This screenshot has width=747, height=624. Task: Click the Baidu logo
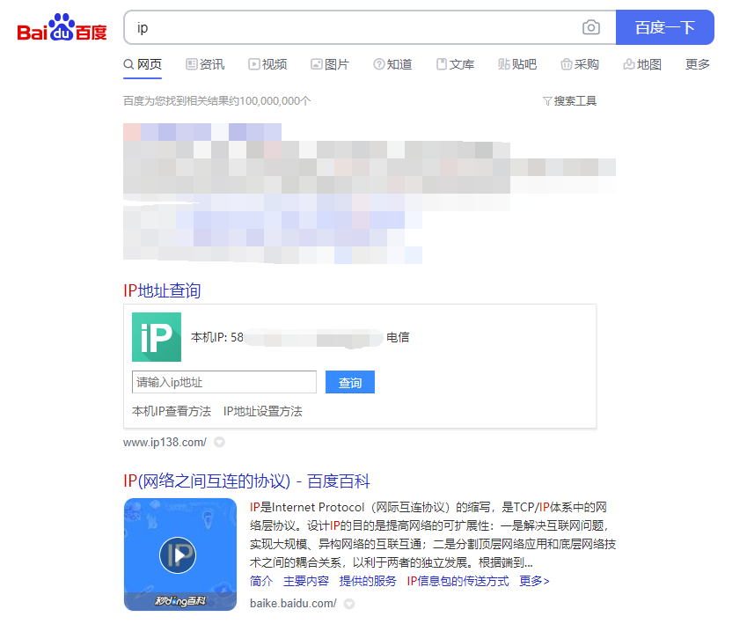(x=62, y=27)
